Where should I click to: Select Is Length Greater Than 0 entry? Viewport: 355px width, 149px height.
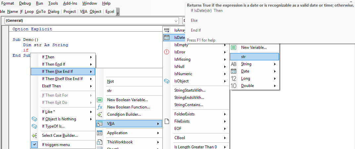pyautogui.click(x=196, y=147)
